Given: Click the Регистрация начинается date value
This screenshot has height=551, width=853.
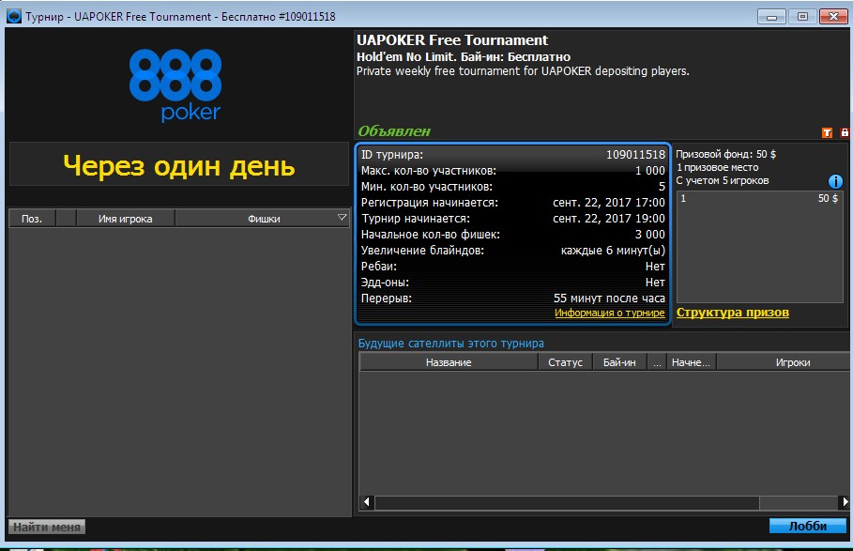Looking at the screenshot, I should click(609, 203).
